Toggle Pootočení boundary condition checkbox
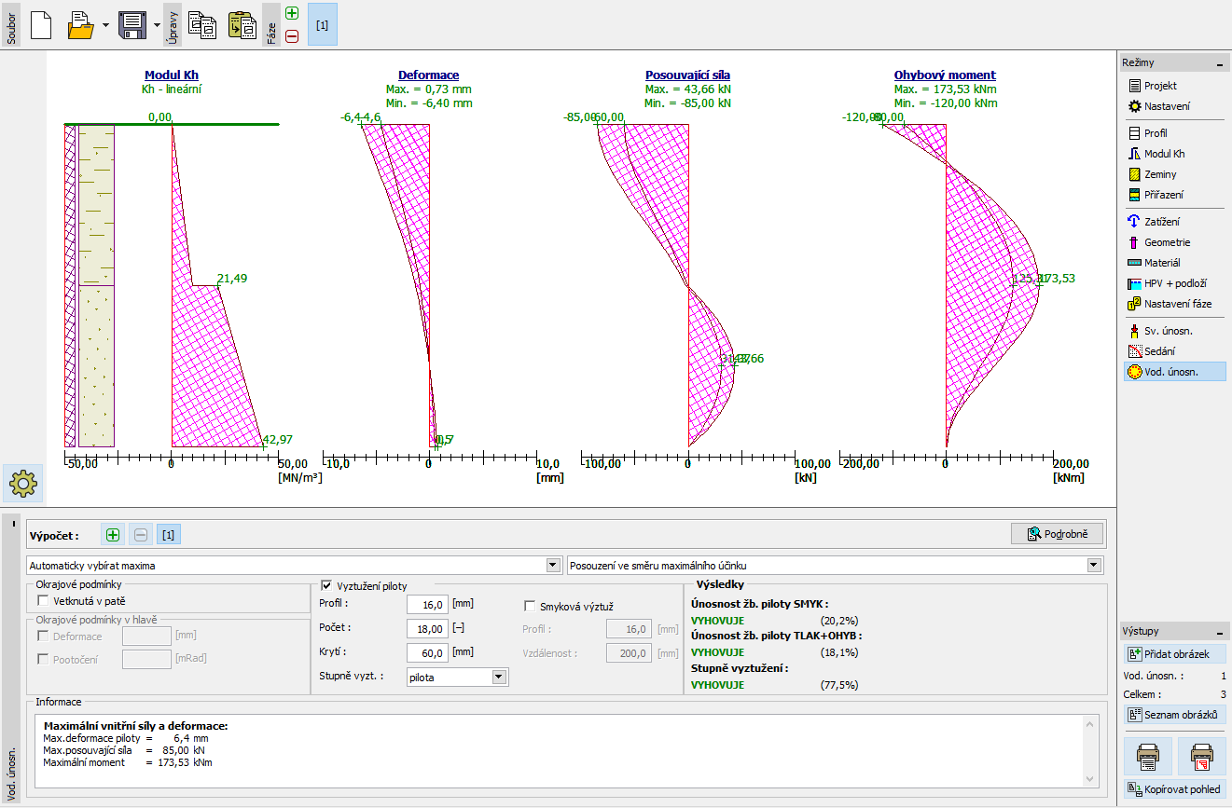 43,659
